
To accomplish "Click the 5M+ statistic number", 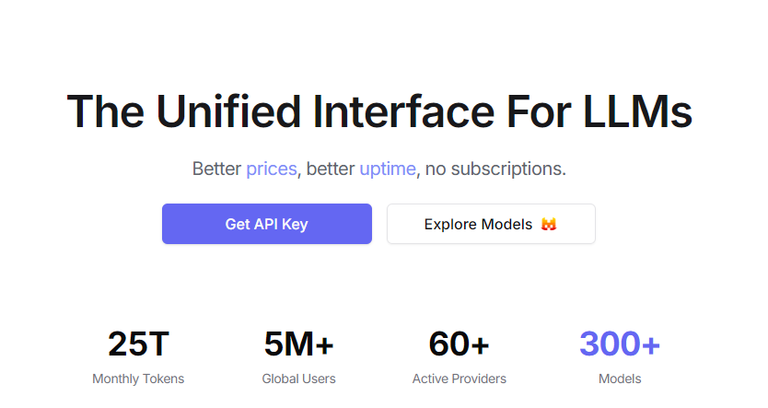I will click(x=298, y=344).
